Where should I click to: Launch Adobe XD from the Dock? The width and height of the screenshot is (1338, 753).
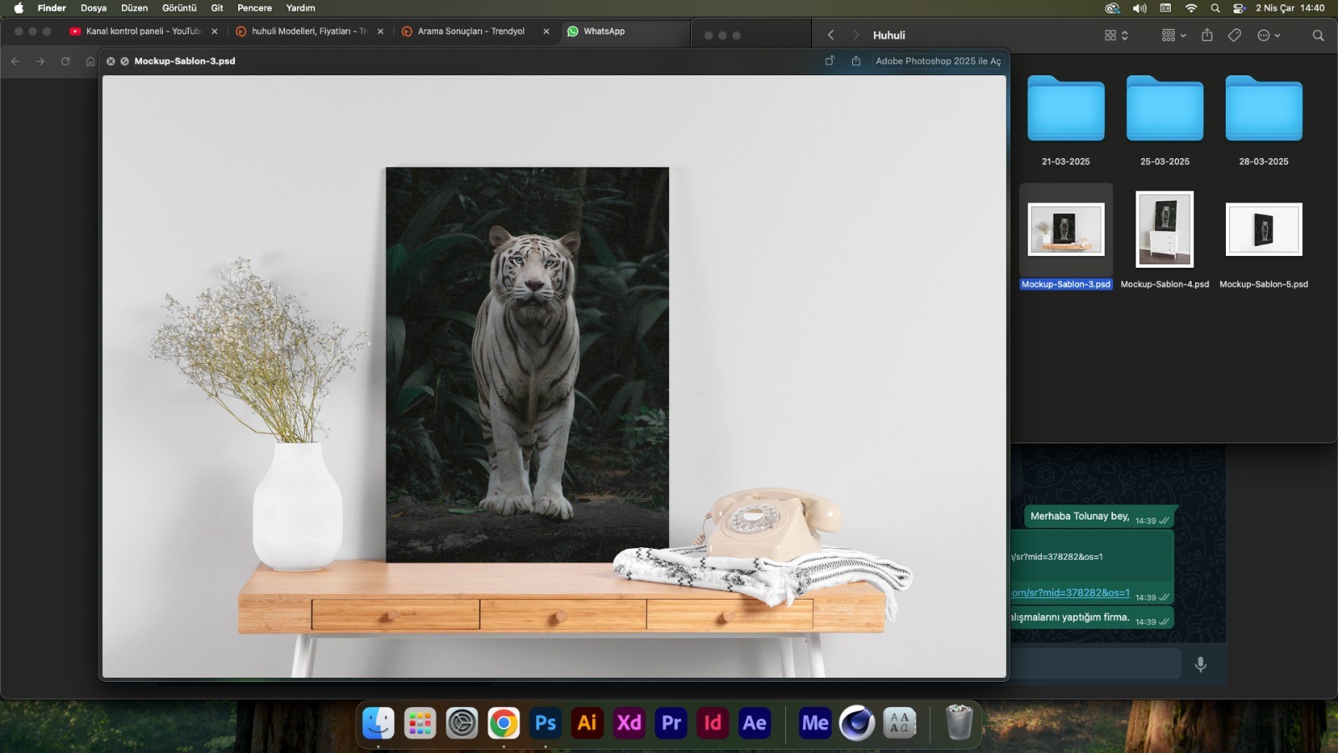pos(629,723)
